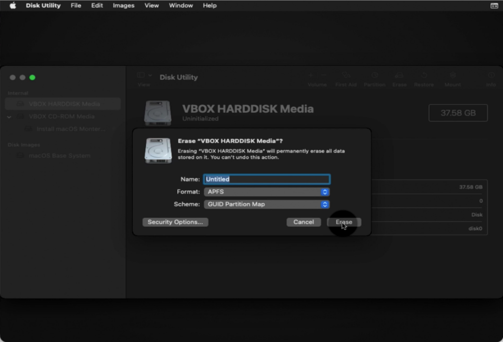Open the Help menu
This screenshot has height=342, width=503.
(x=210, y=5)
